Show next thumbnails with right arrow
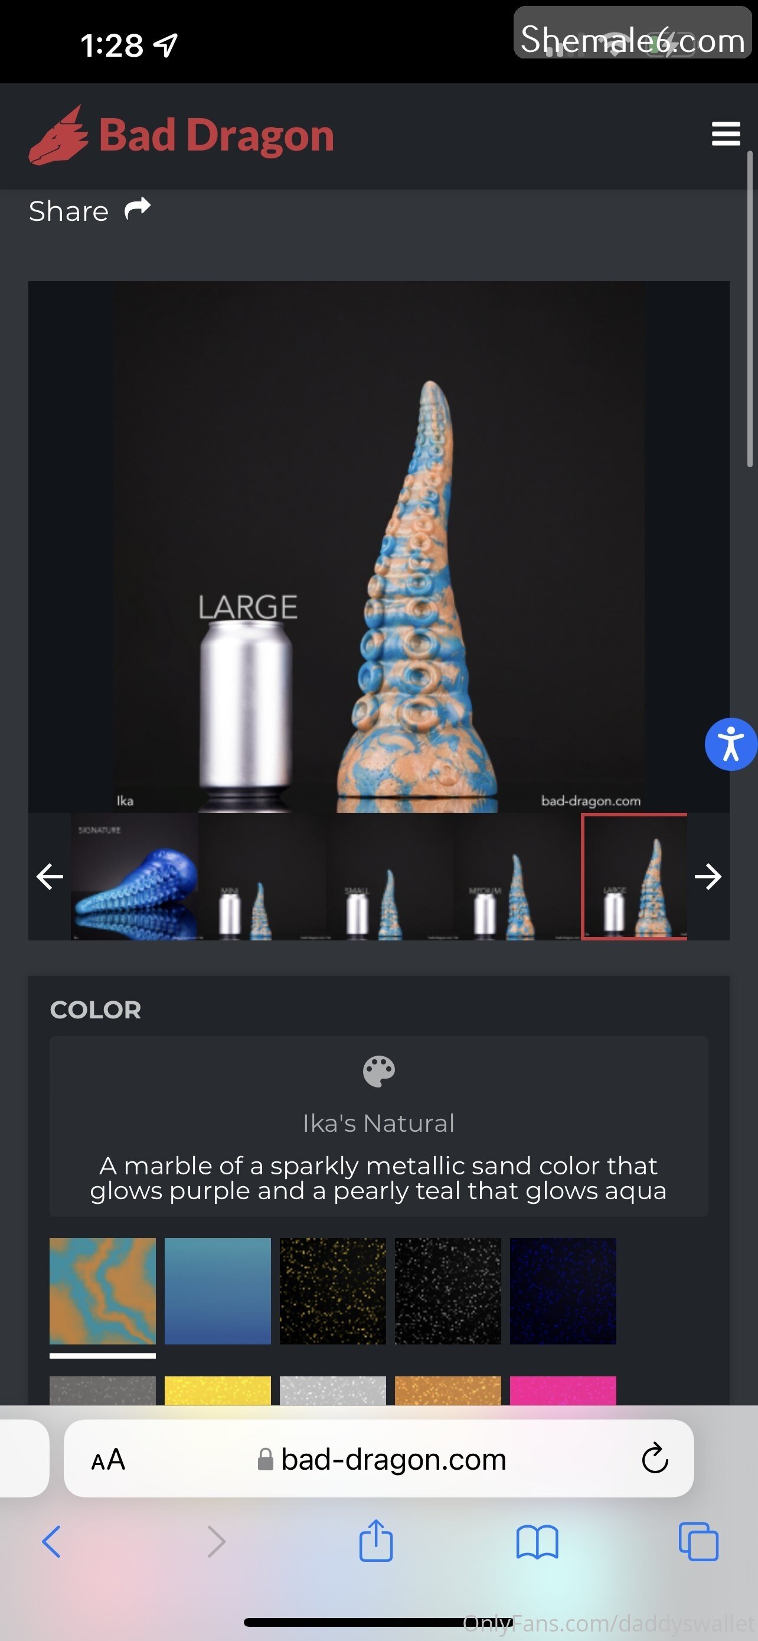The width and height of the screenshot is (758, 1641). (x=708, y=877)
